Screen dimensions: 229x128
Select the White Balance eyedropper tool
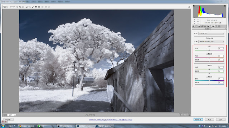point(10,7)
